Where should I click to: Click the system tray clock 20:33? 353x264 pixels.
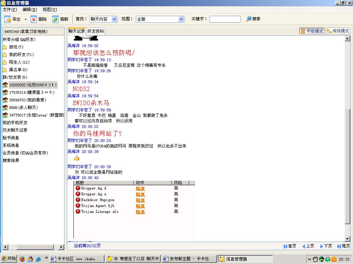click(x=344, y=259)
